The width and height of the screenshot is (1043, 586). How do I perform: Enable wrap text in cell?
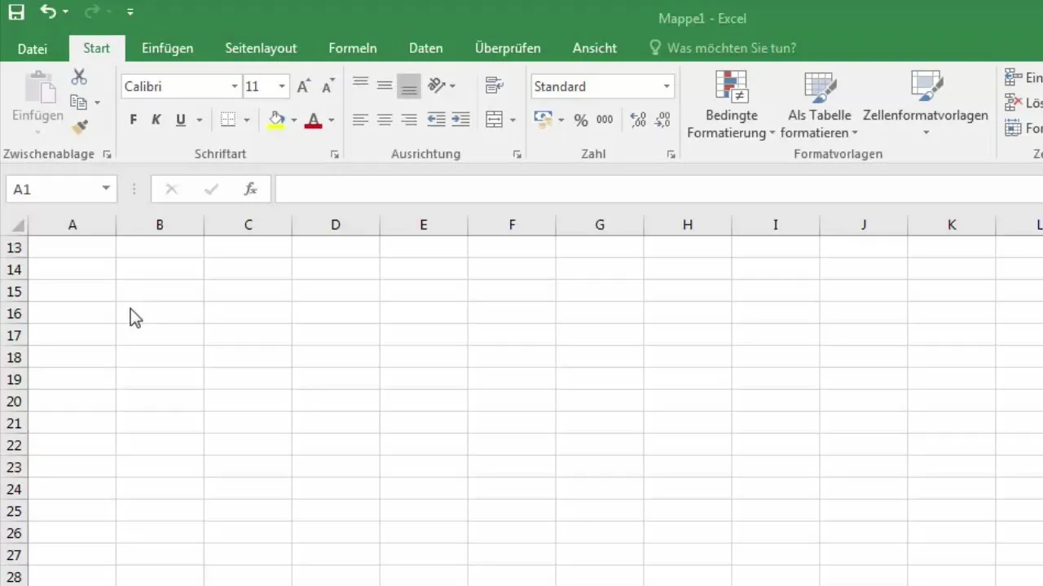pos(493,85)
